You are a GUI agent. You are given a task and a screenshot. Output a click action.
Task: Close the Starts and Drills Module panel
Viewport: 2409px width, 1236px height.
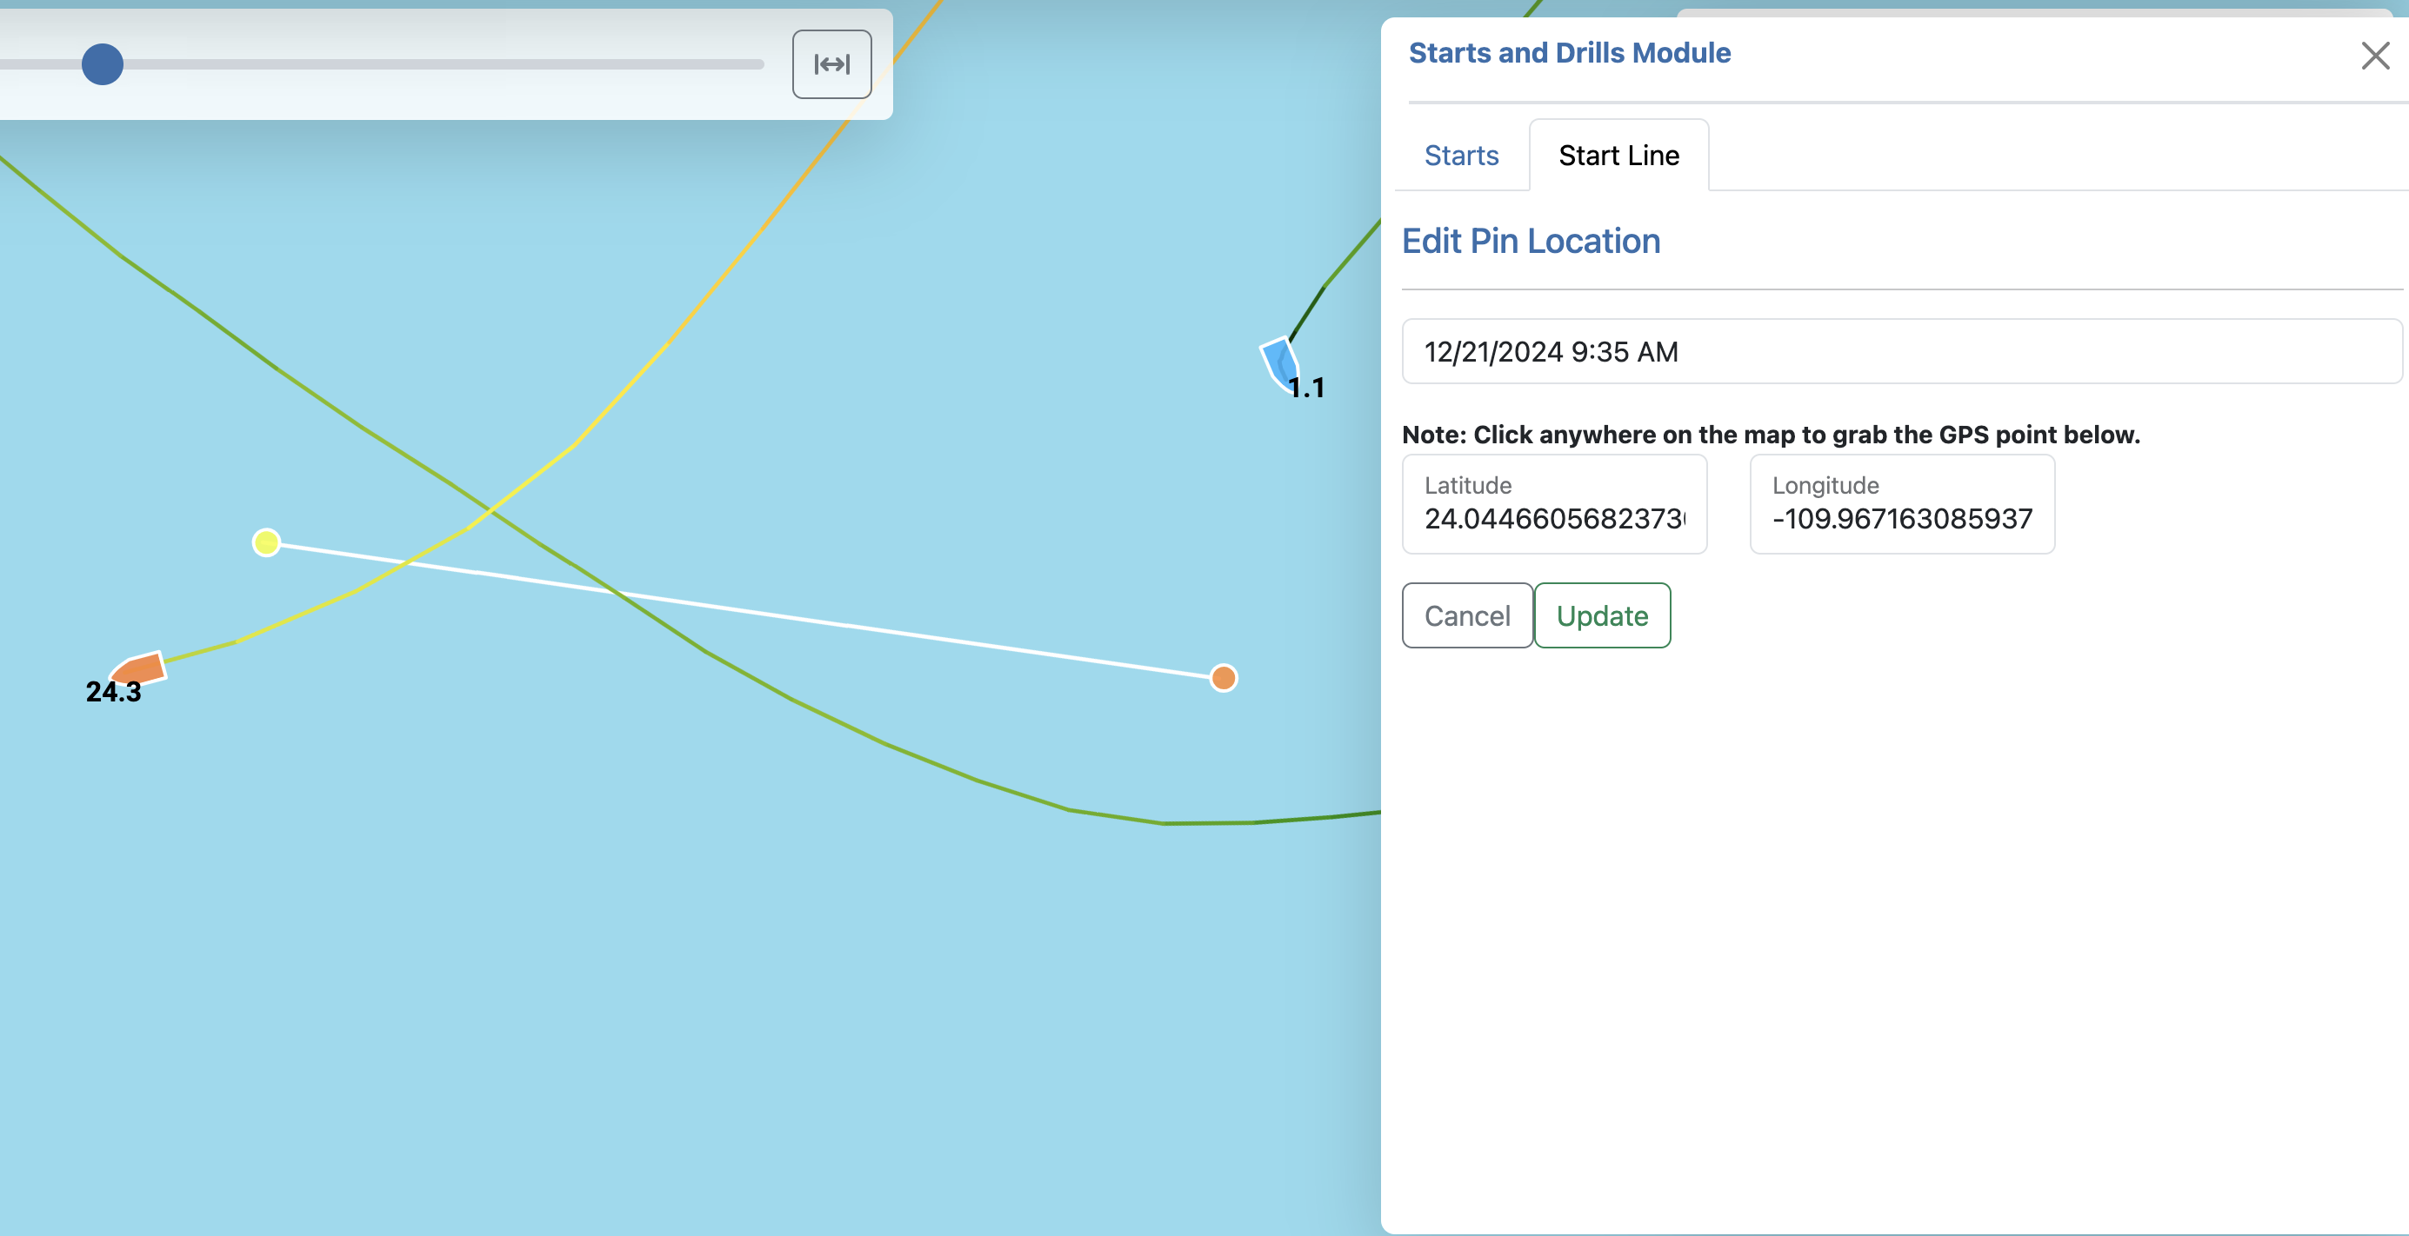(x=2374, y=55)
